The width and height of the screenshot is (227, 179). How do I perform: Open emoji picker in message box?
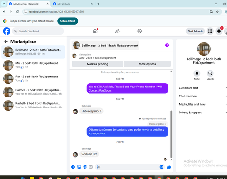[x=162, y=167]
